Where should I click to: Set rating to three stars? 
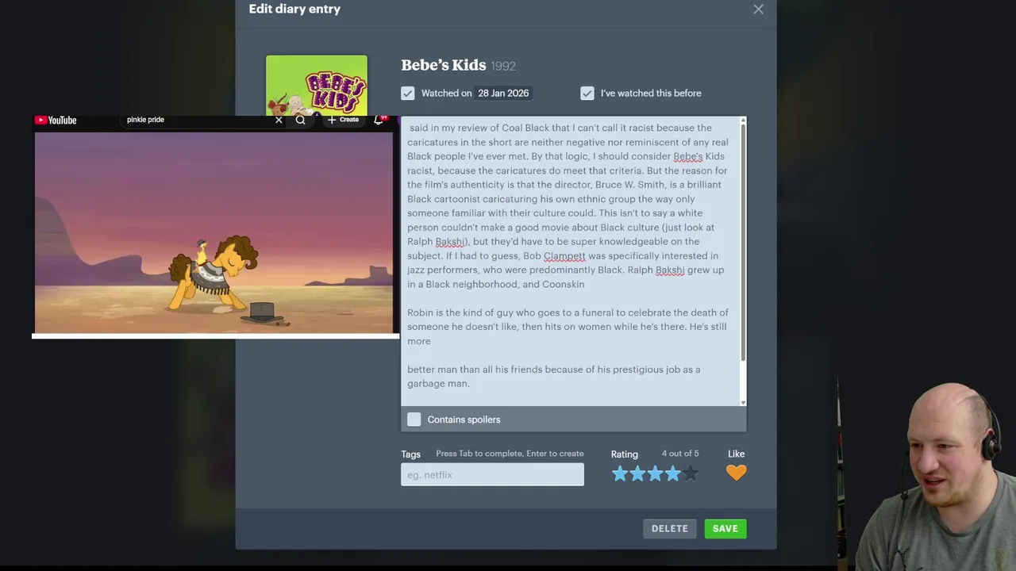(655, 474)
